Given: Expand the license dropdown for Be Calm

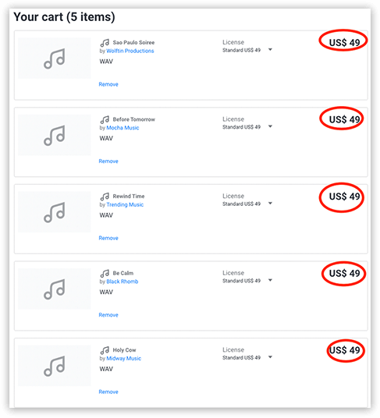Looking at the screenshot, I should pos(270,280).
